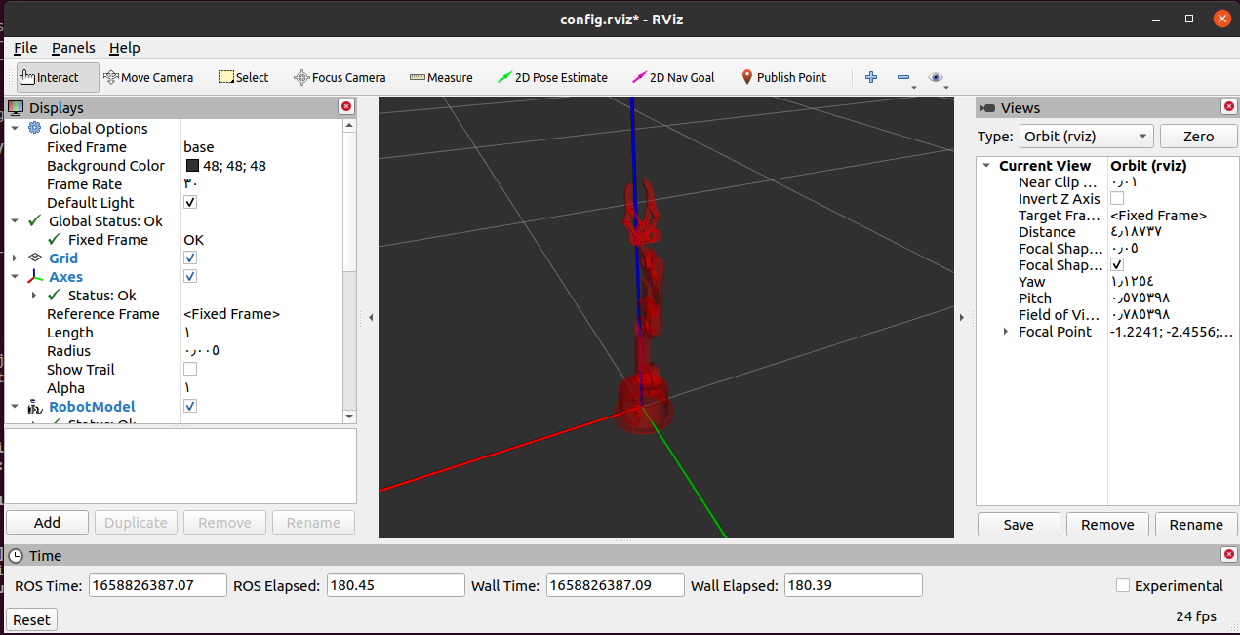Choose the 2D Pose Estimate tool
1240x635 pixels.
(x=552, y=77)
